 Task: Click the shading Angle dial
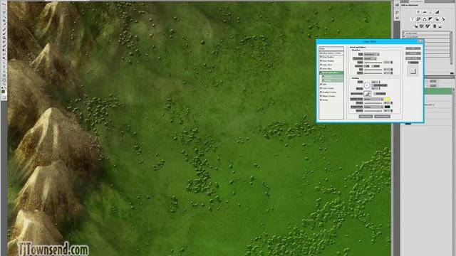click(367, 85)
